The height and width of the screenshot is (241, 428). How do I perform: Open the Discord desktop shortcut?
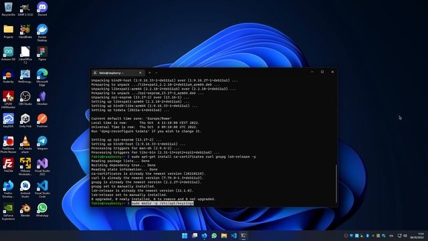coord(42,9)
